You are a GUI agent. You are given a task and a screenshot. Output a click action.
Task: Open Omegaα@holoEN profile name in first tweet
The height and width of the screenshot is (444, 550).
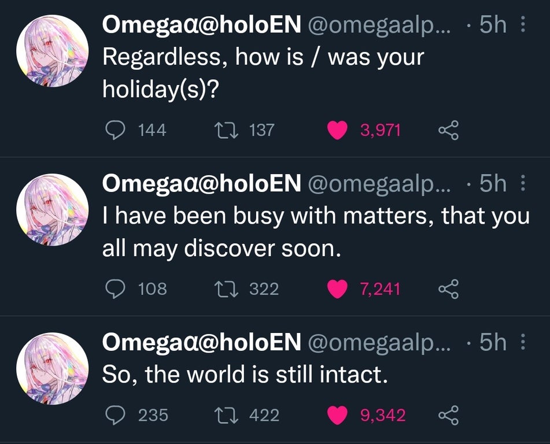(x=202, y=24)
